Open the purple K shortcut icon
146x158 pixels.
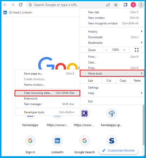(x=85, y=114)
